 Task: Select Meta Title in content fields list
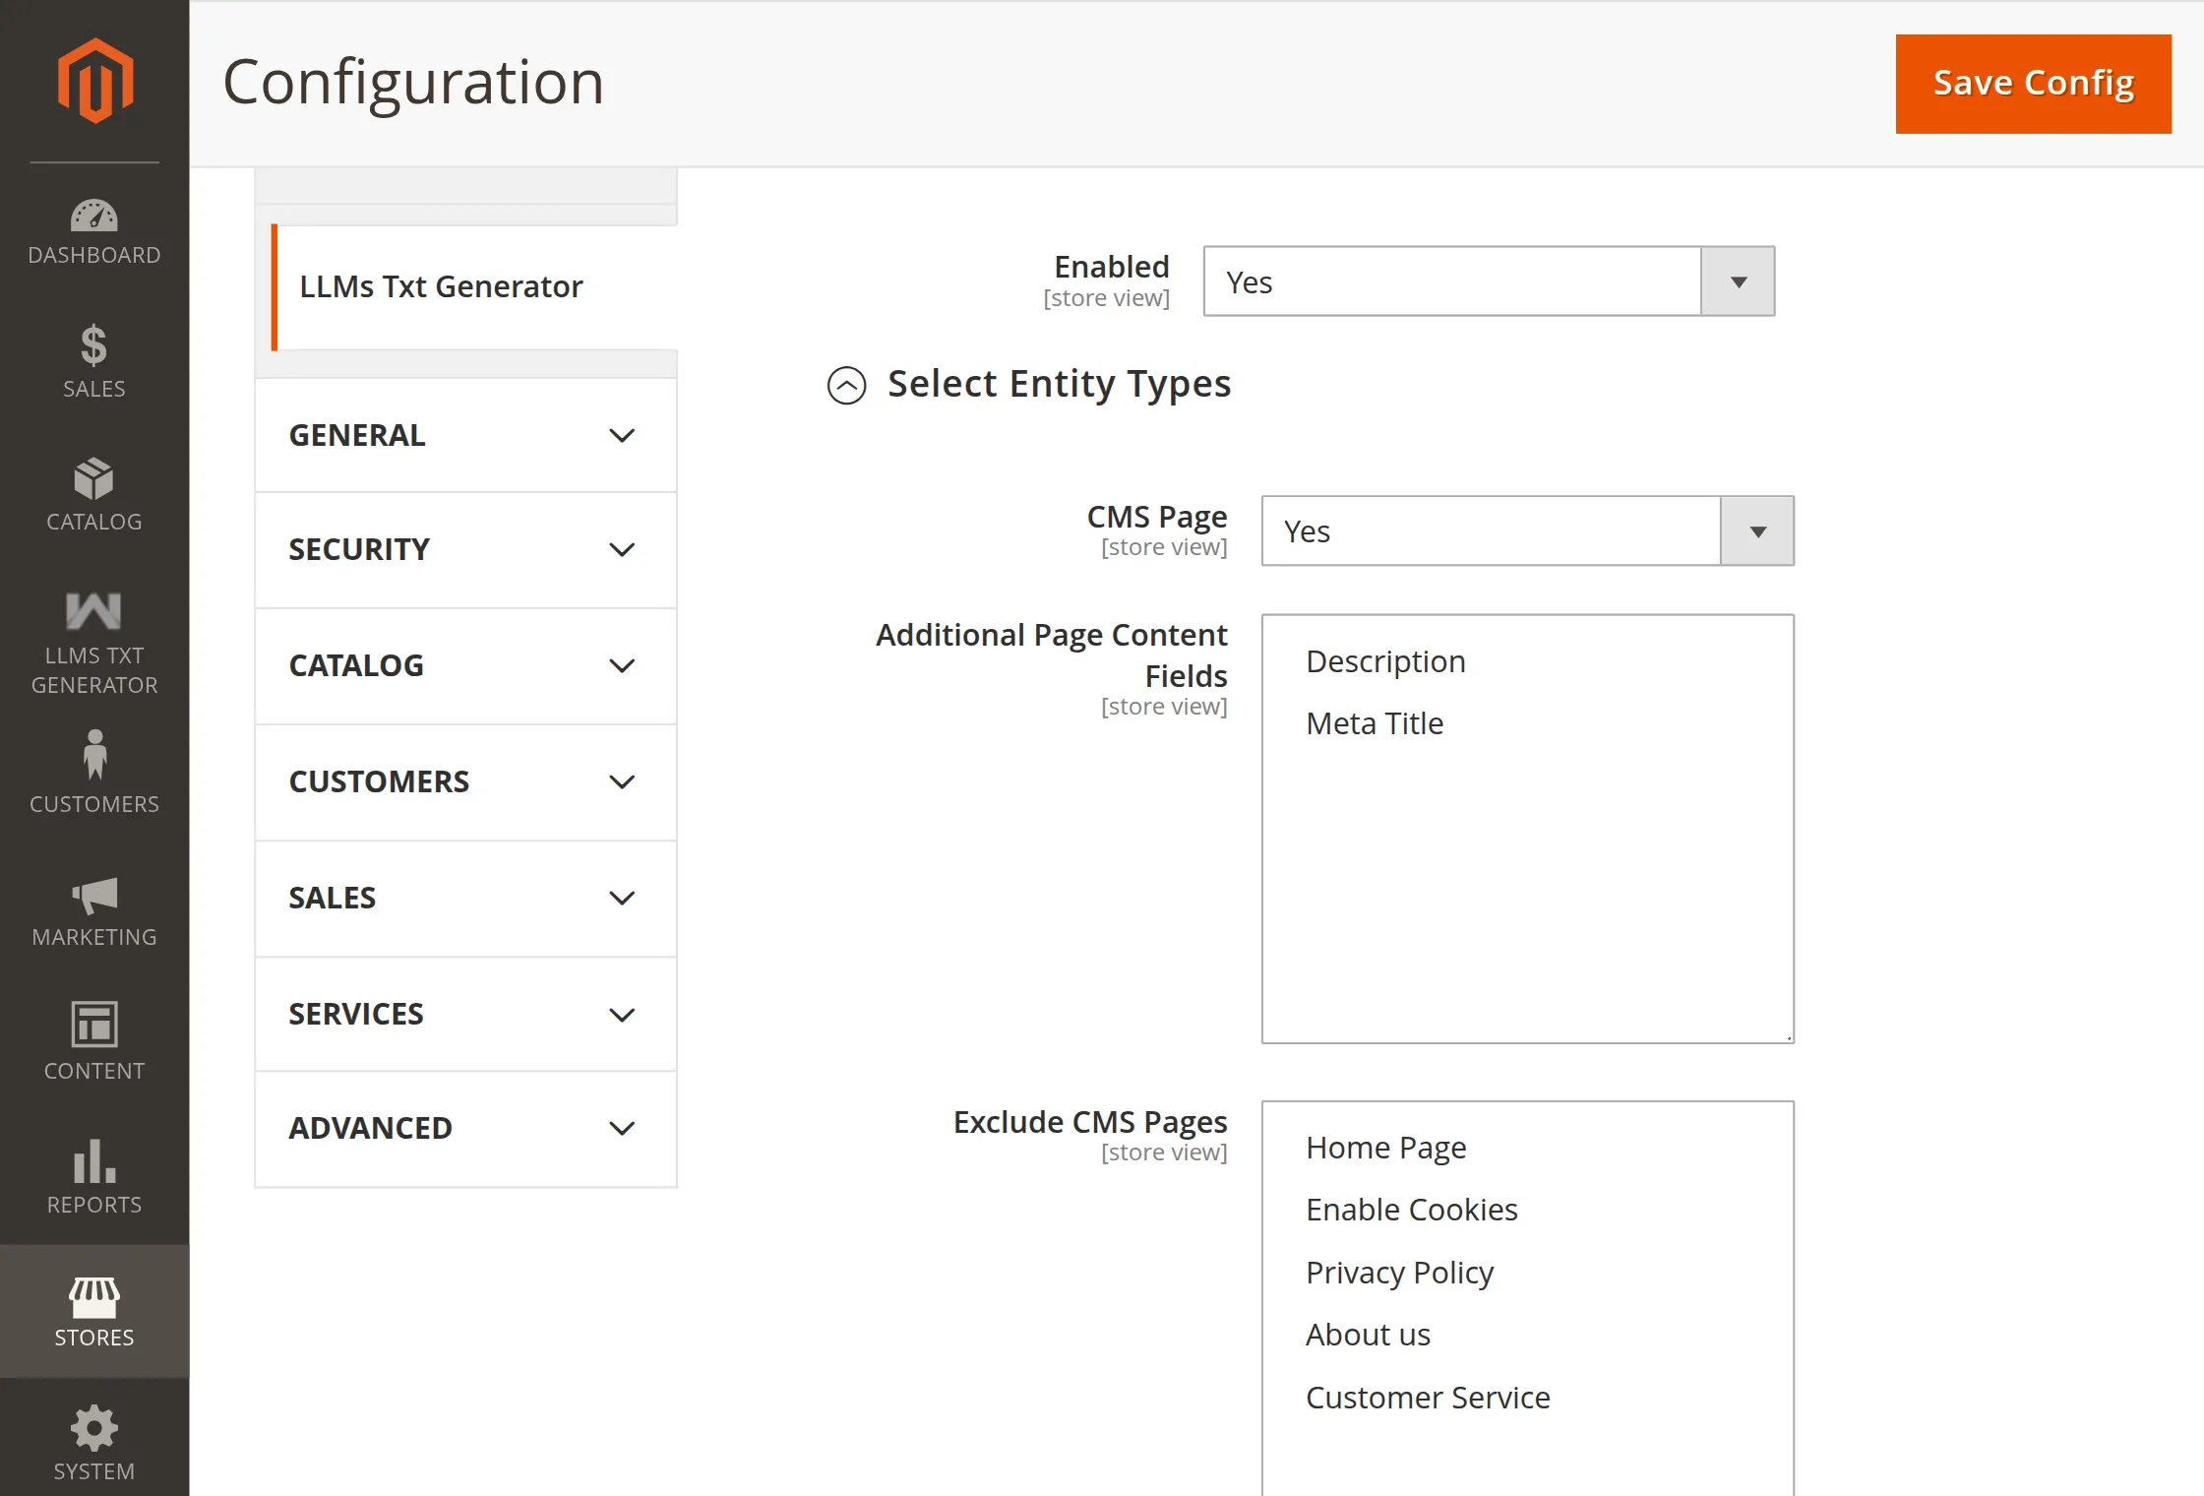tap(1375, 723)
